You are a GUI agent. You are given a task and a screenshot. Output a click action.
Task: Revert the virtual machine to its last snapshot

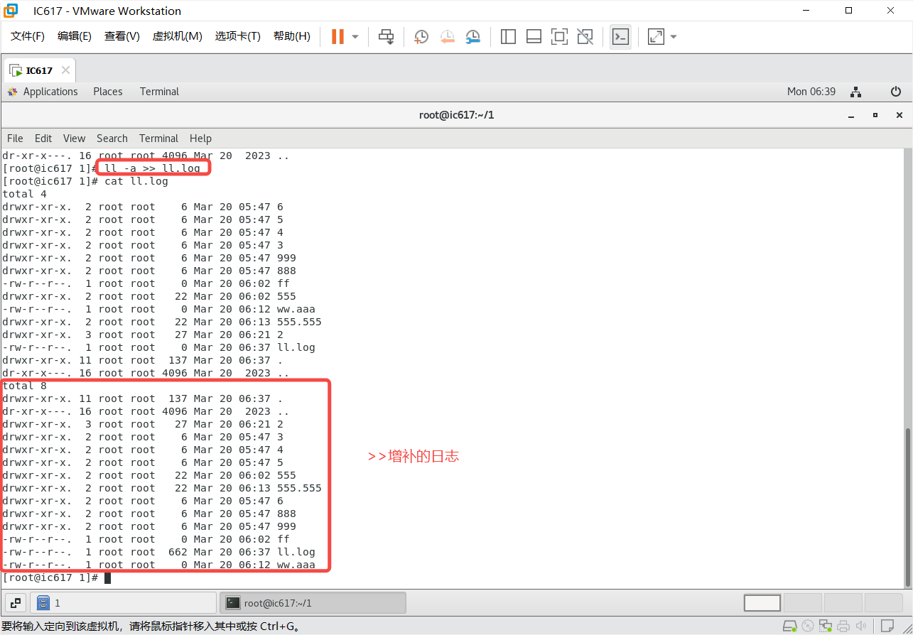[x=447, y=36]
